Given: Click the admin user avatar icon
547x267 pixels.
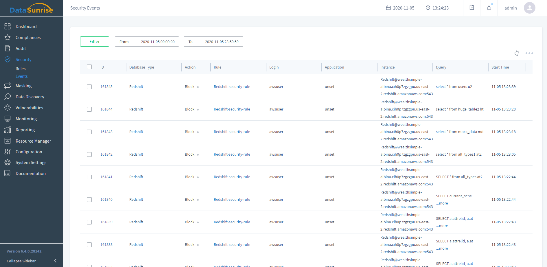Looking at the screenshot, I should click(x=529, y=8).
